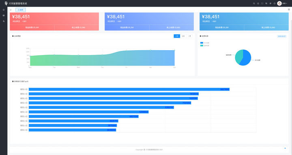Collapse sidebar with the fold icon beside home tab

point(11,10)
